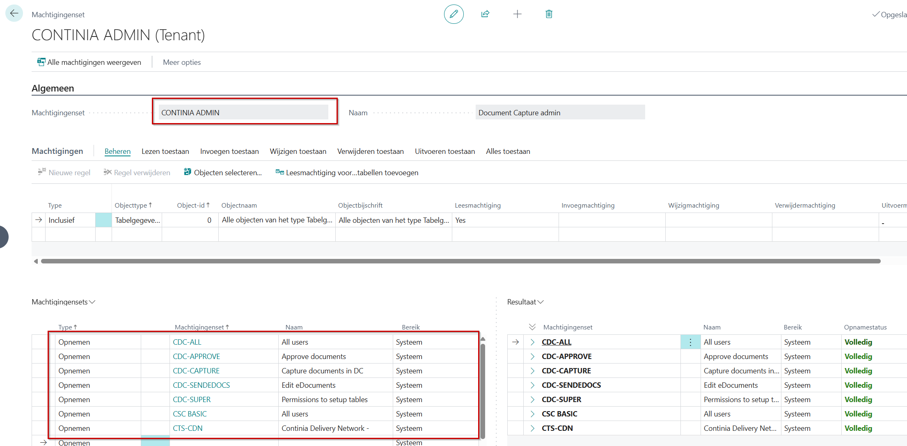Open Meer opties

[182, 62]
